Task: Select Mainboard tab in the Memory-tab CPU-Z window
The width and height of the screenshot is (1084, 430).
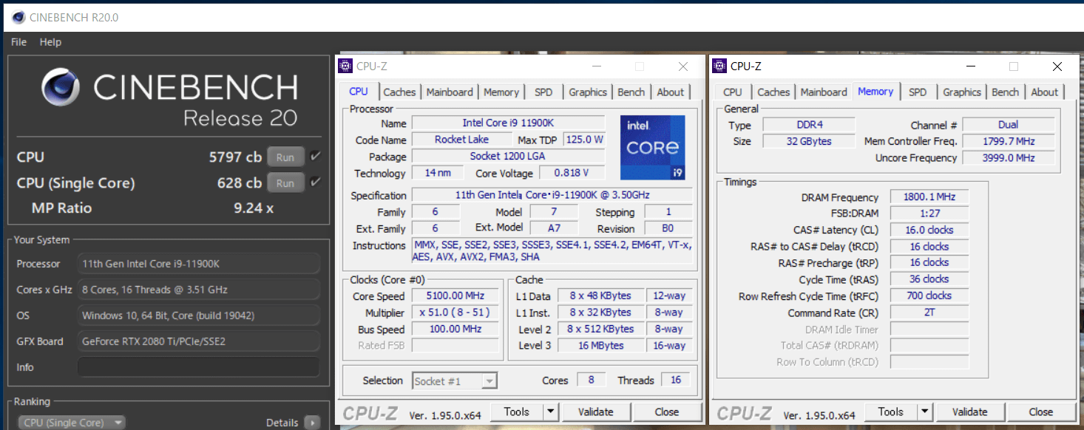Action: click(x=824, y=92)
